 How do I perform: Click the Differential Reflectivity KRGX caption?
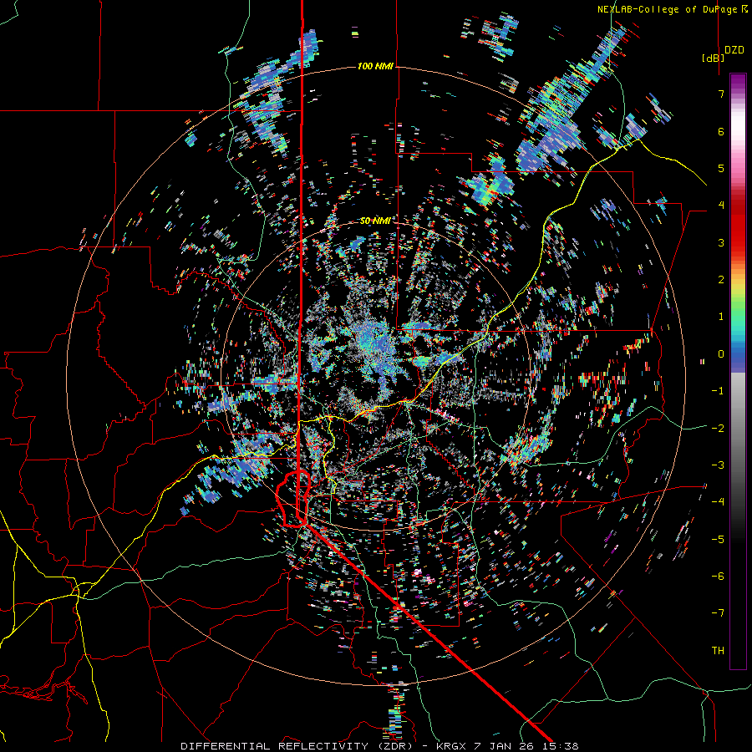[379, 746]
